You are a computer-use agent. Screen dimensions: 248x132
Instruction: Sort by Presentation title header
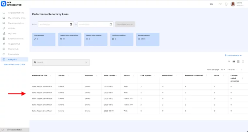coord(40,76)
